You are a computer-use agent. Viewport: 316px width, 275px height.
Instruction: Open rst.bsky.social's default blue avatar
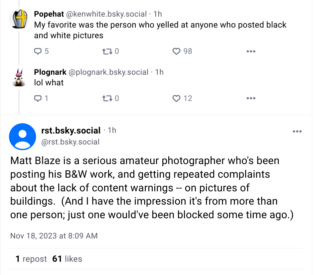(23, 137)
